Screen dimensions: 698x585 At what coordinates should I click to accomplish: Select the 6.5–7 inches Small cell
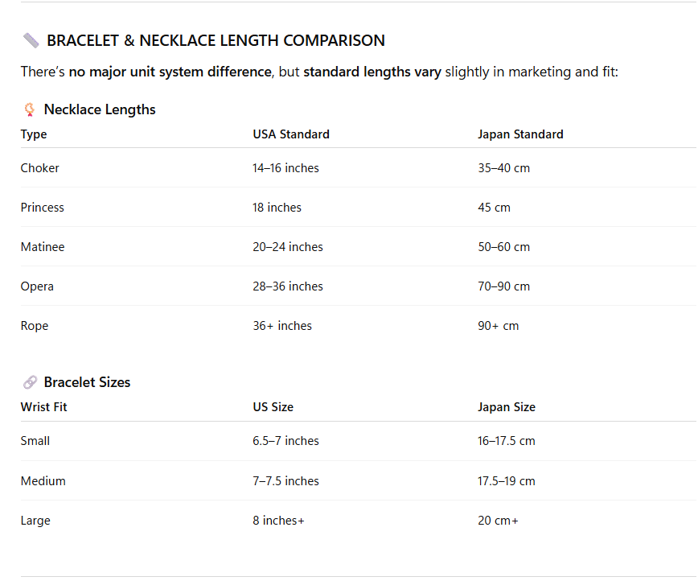coord(285,441)
